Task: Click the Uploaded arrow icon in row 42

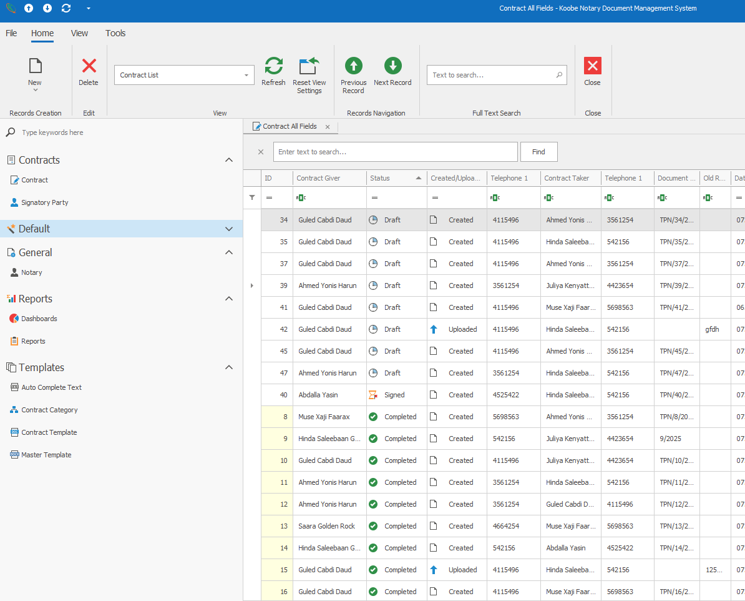Action: pyautogui.click(x=433, y=329)
